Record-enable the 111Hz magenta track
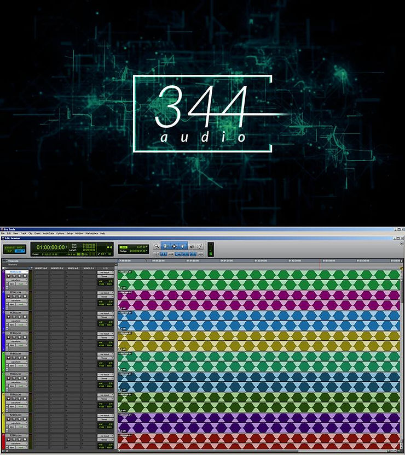The image size is (405, 455). (x=8, y=297)
